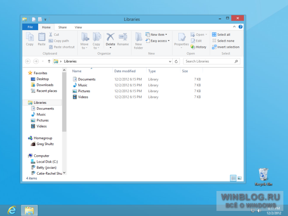This screenshot has height=216, width=288.
Task: Collapse the ribbon with the chevron
Action: (234, 27)
